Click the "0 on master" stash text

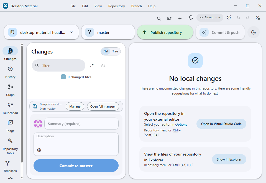tap(48, 109)
